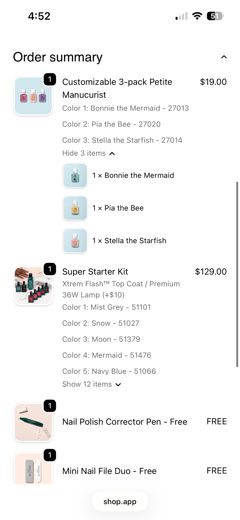Open the Super Starter Kit thumbnail
Screen dimensions: 240x520
click(33, 286)
